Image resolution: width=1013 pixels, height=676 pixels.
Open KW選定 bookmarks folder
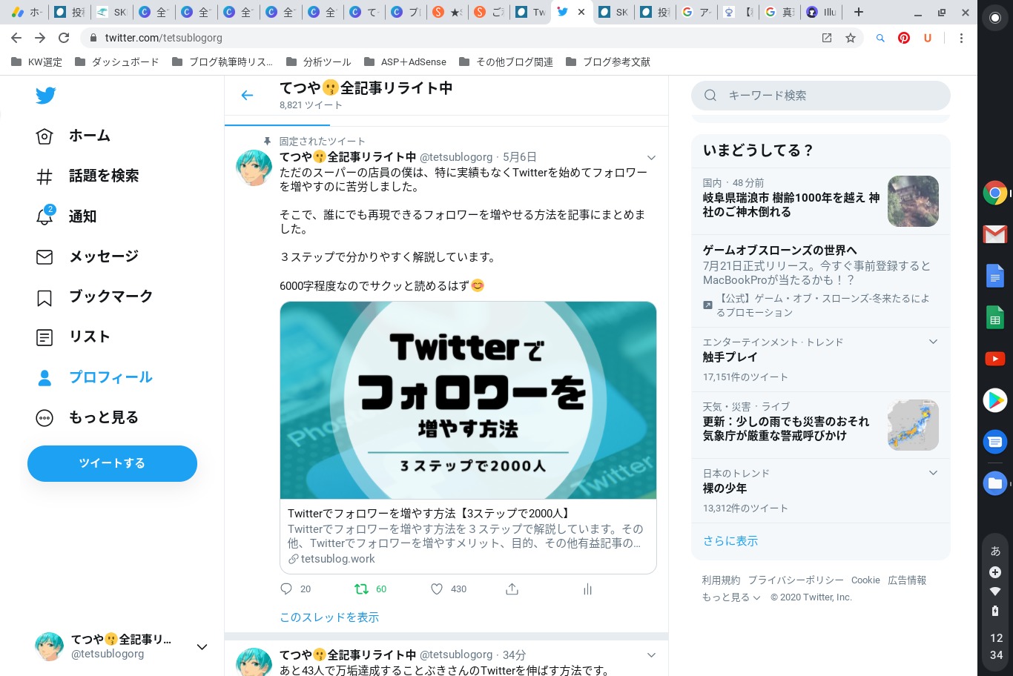click(36, 62)
